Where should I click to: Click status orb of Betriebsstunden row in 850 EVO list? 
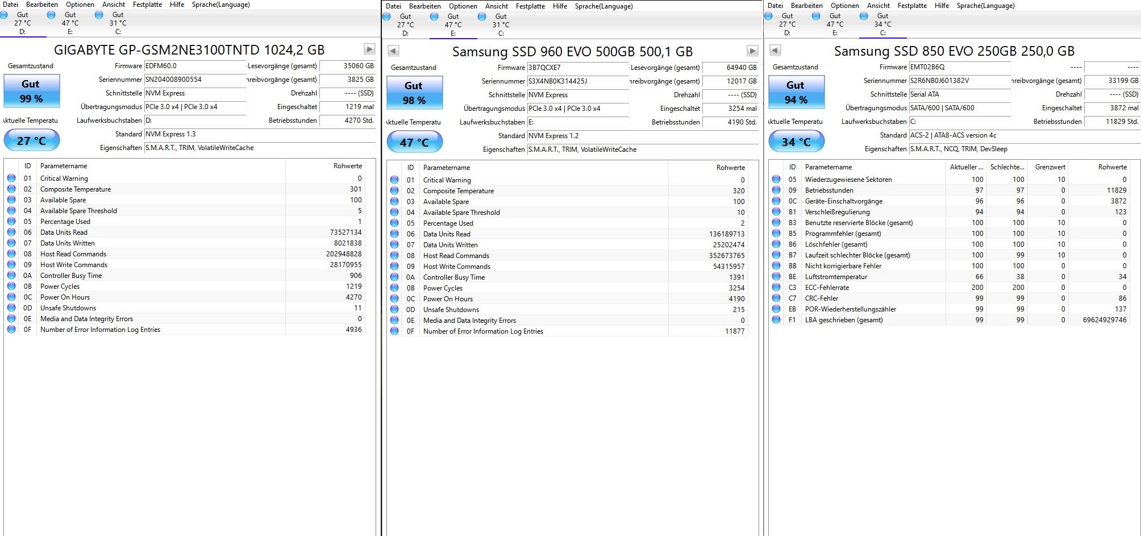click(x=776, y=190)
